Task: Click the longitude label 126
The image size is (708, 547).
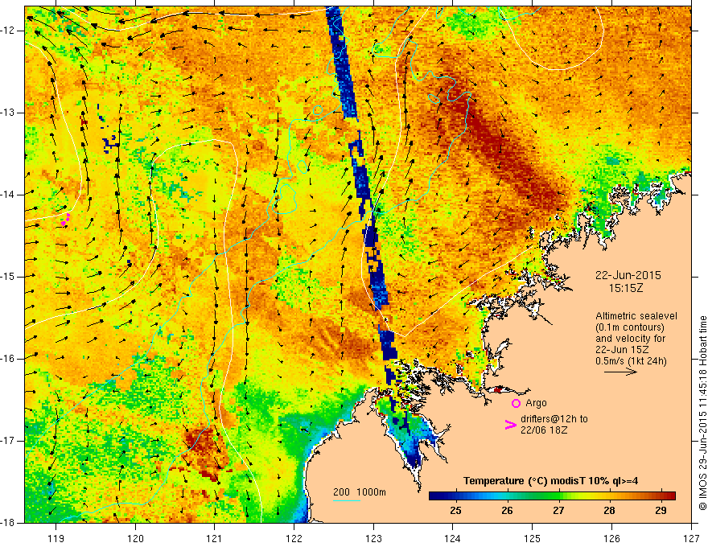Action: point(611,538)
